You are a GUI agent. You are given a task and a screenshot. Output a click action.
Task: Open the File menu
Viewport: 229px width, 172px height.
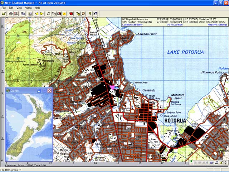tap(4, 8)
